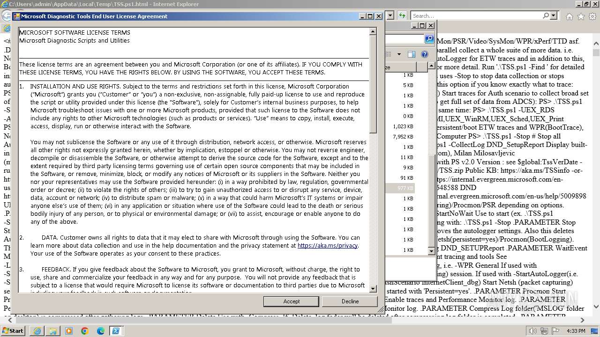Open Microsoft Edge from taskbar
Screen dimensions: 600x337
click(101, 331)
